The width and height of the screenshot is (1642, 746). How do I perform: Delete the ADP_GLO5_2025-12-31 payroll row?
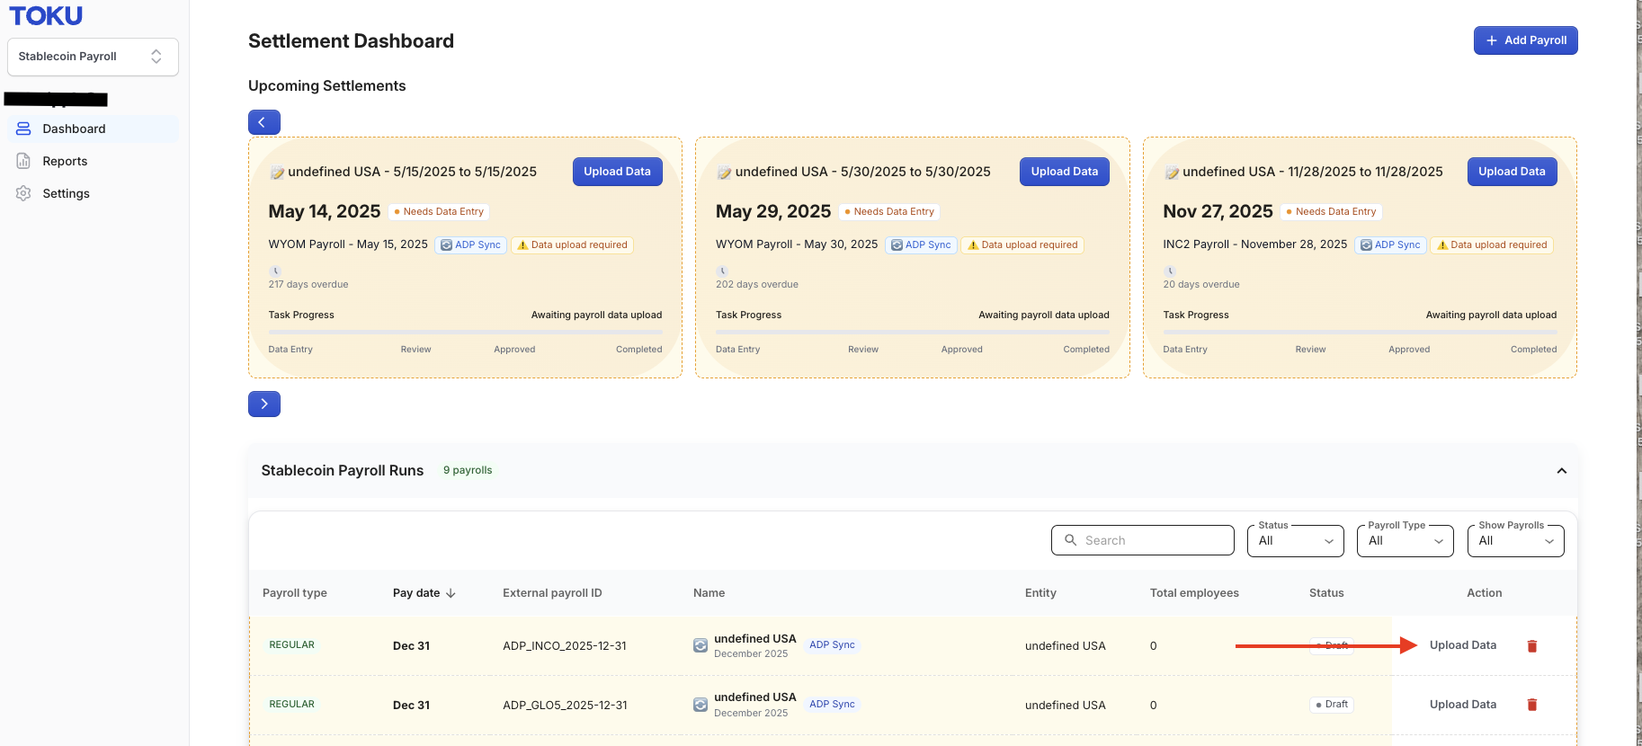coord(1532,705)
